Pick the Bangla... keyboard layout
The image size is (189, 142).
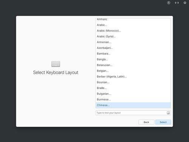click(133, 59)
